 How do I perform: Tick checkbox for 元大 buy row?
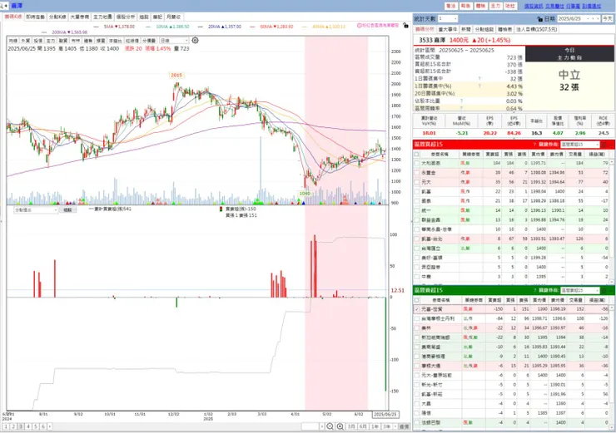[417, 182]
